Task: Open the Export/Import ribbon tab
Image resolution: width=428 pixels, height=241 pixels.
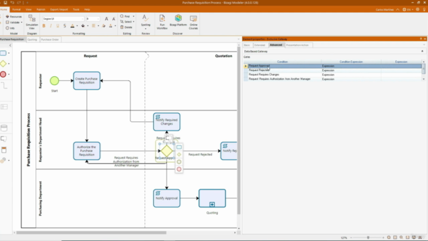Action: point(59,9)
